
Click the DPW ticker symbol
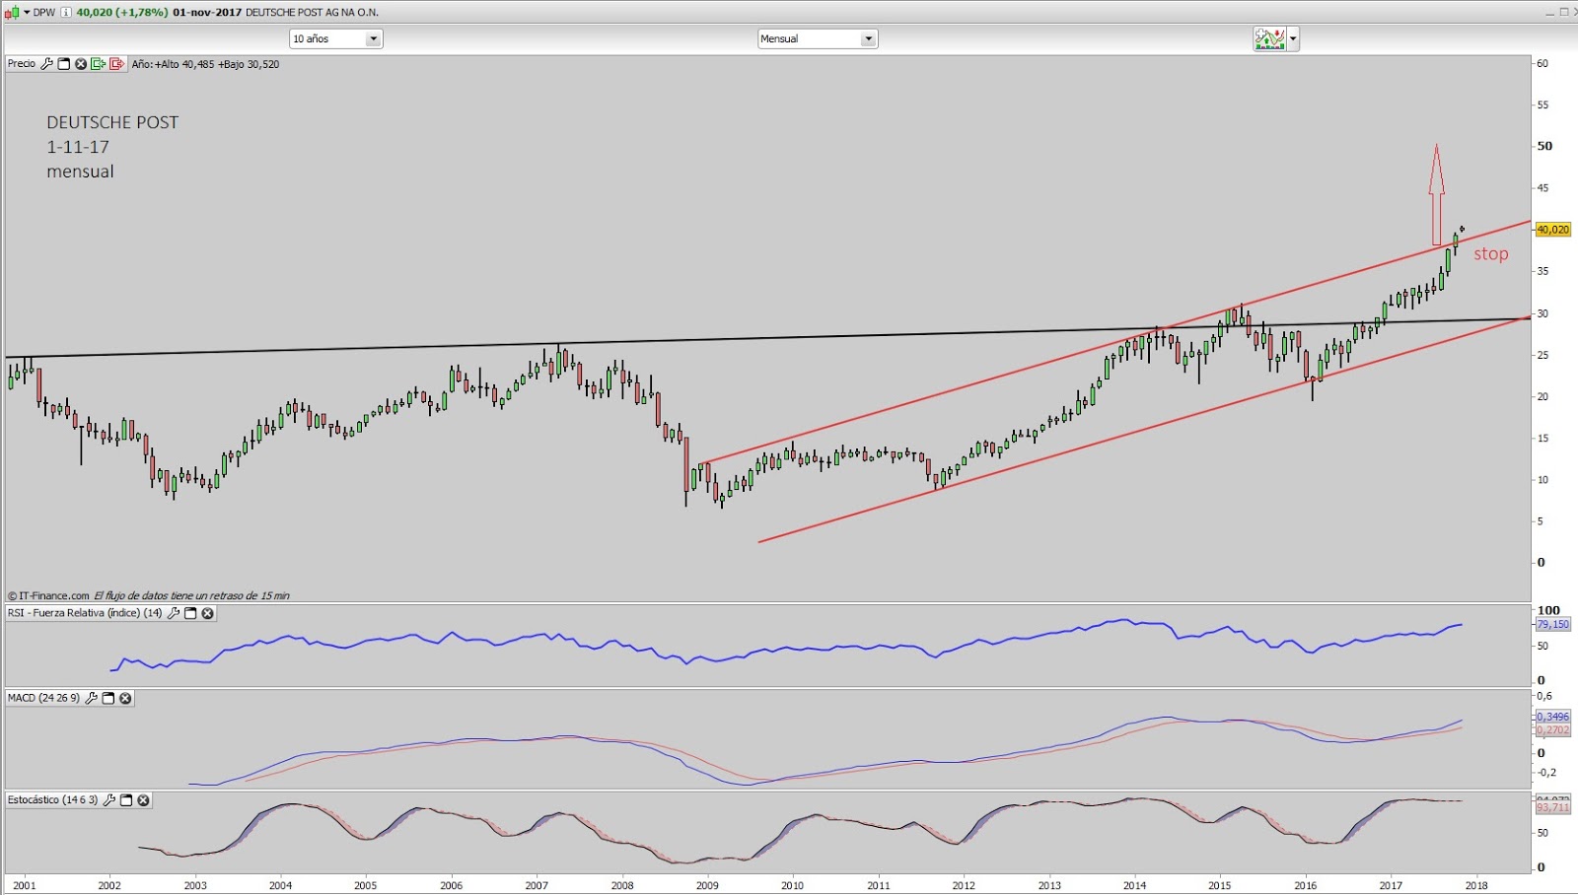(x=44, y=13)
